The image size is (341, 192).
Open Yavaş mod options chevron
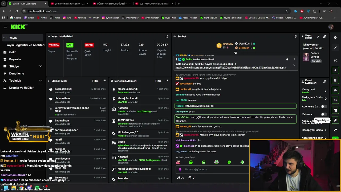point(326,91)
